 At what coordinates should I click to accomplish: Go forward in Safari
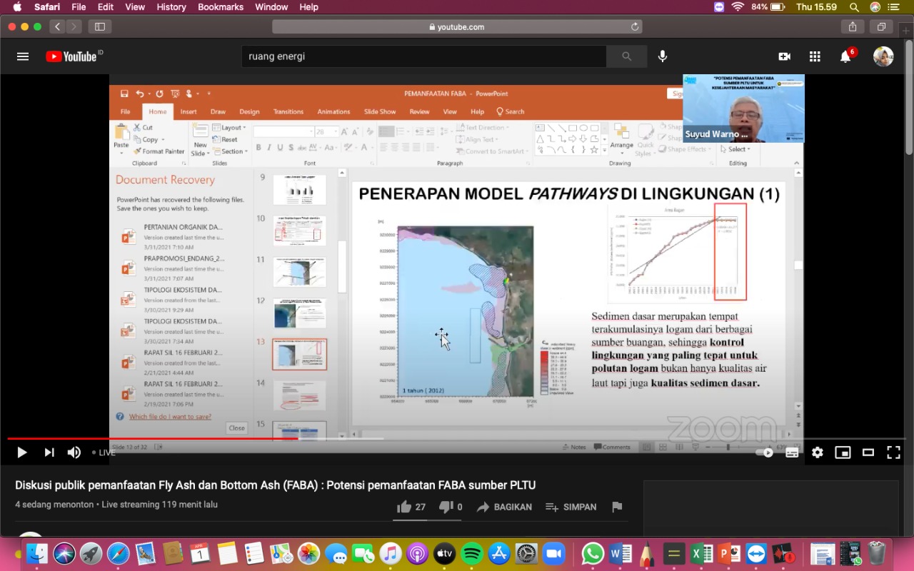pos(74,26)
